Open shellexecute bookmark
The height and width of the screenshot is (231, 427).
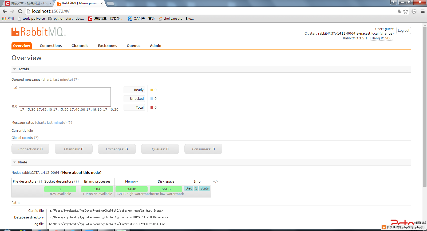(176, 18)
